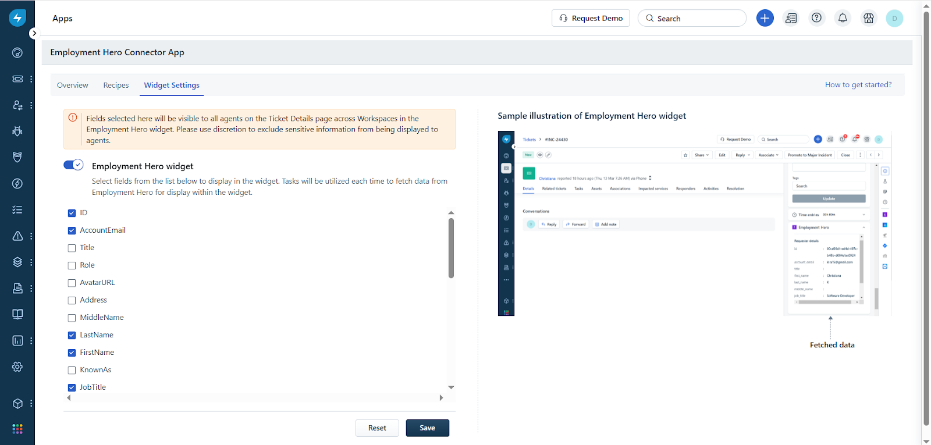The height and width of the screenshot is (445, 931).
Task: Select the Widget Settings tab
Action: [172, 85]
